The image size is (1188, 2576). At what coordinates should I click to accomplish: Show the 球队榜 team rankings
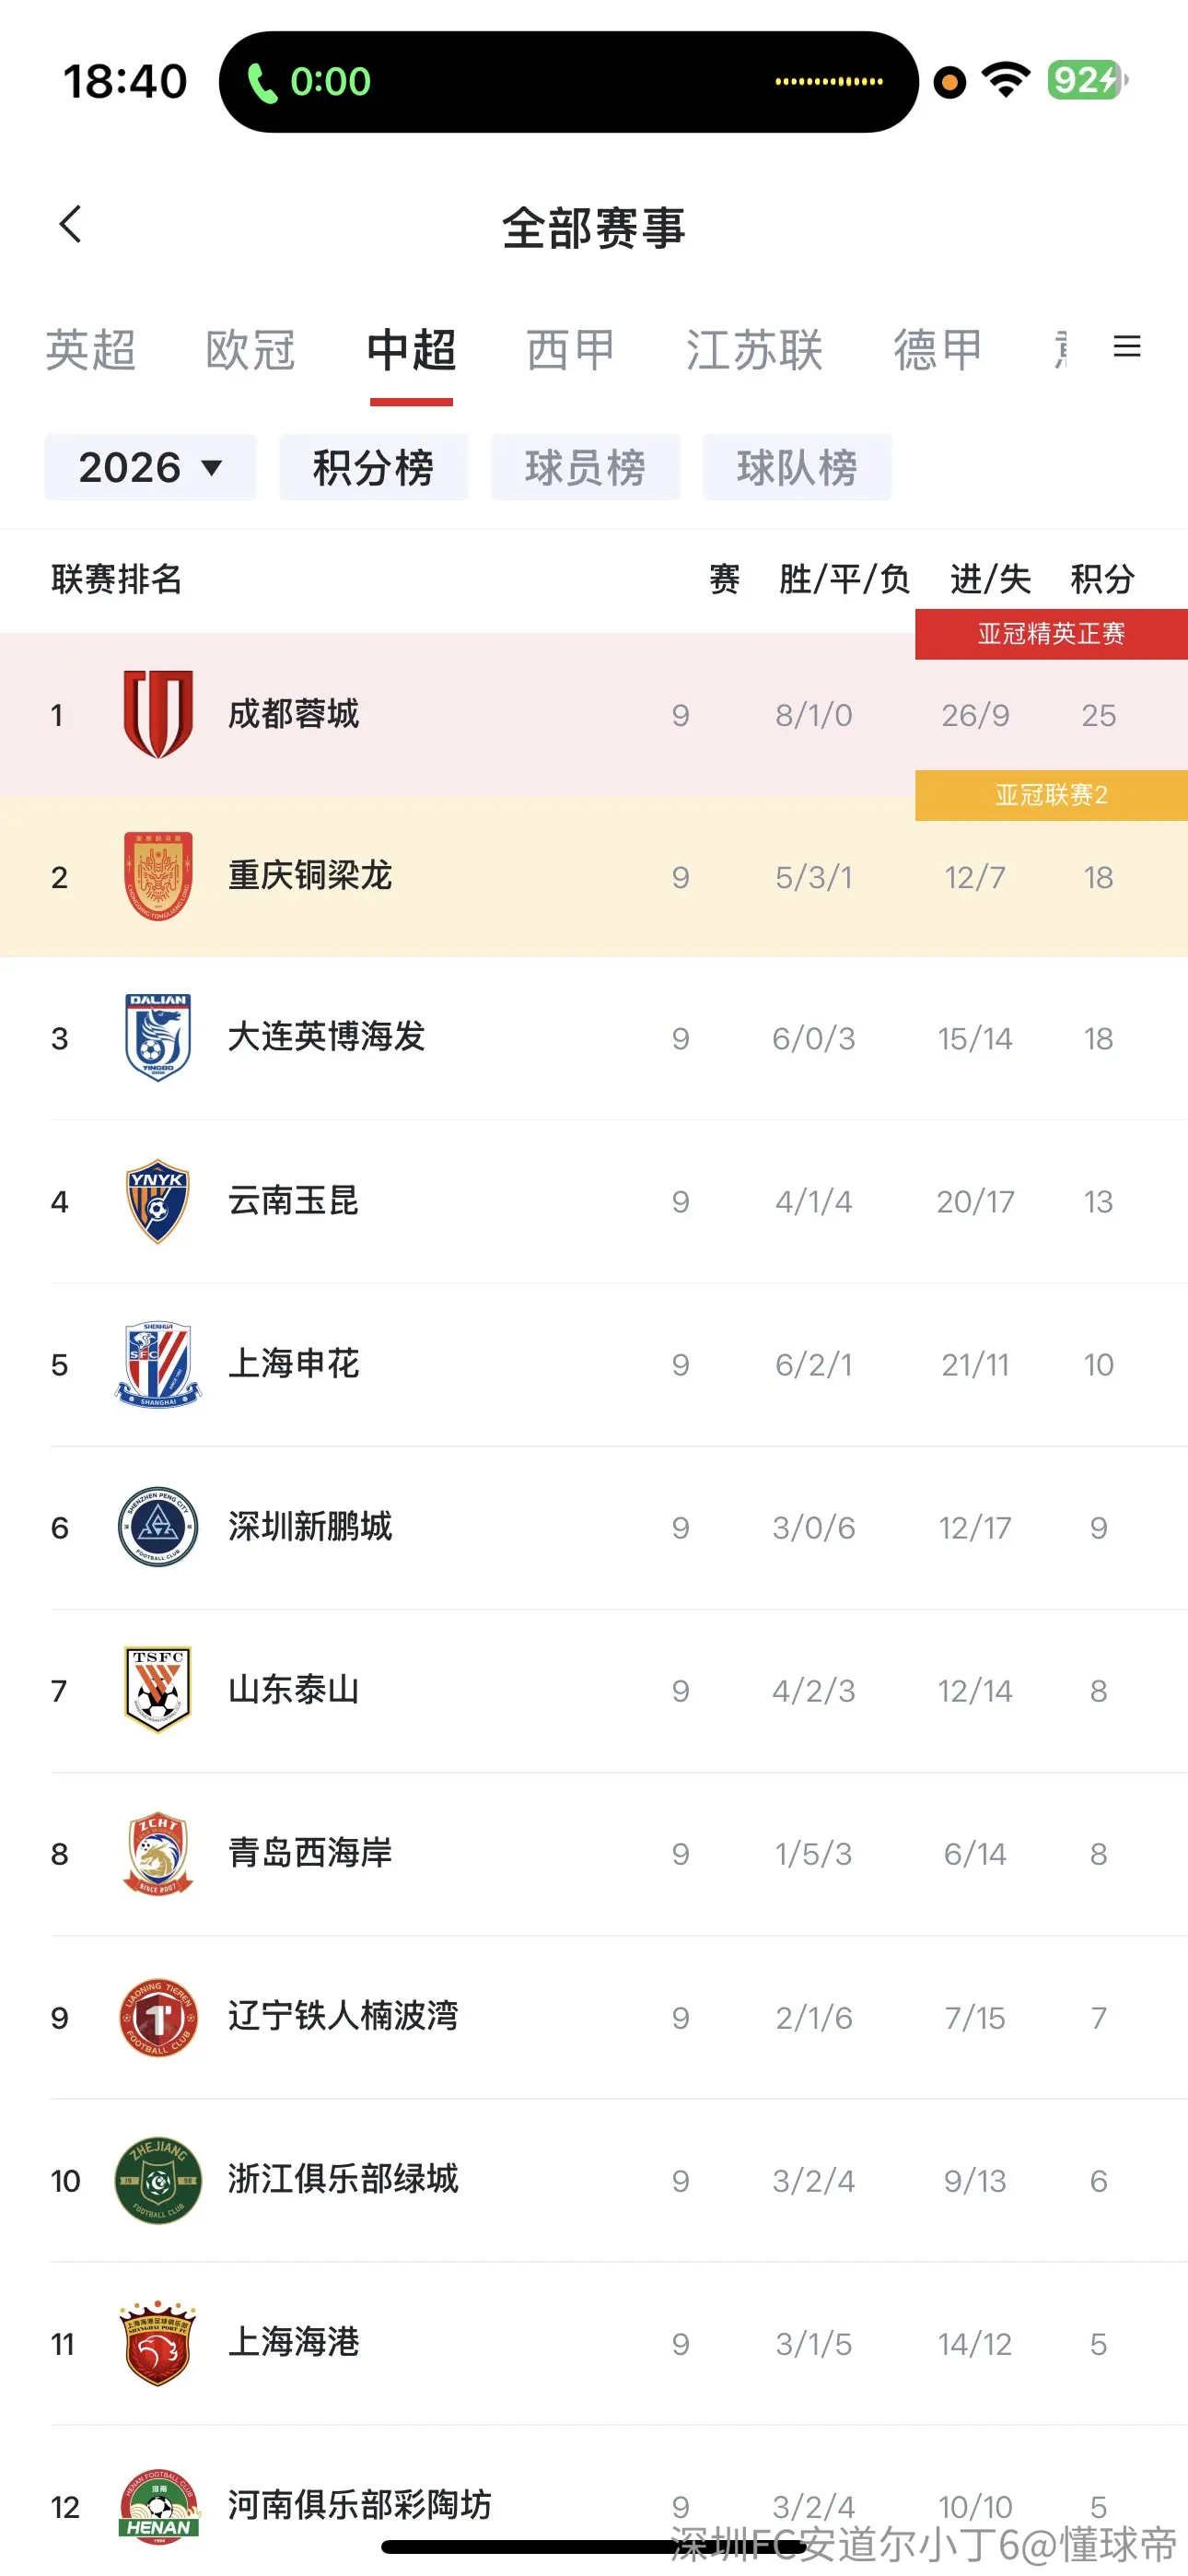pos(797,467)
